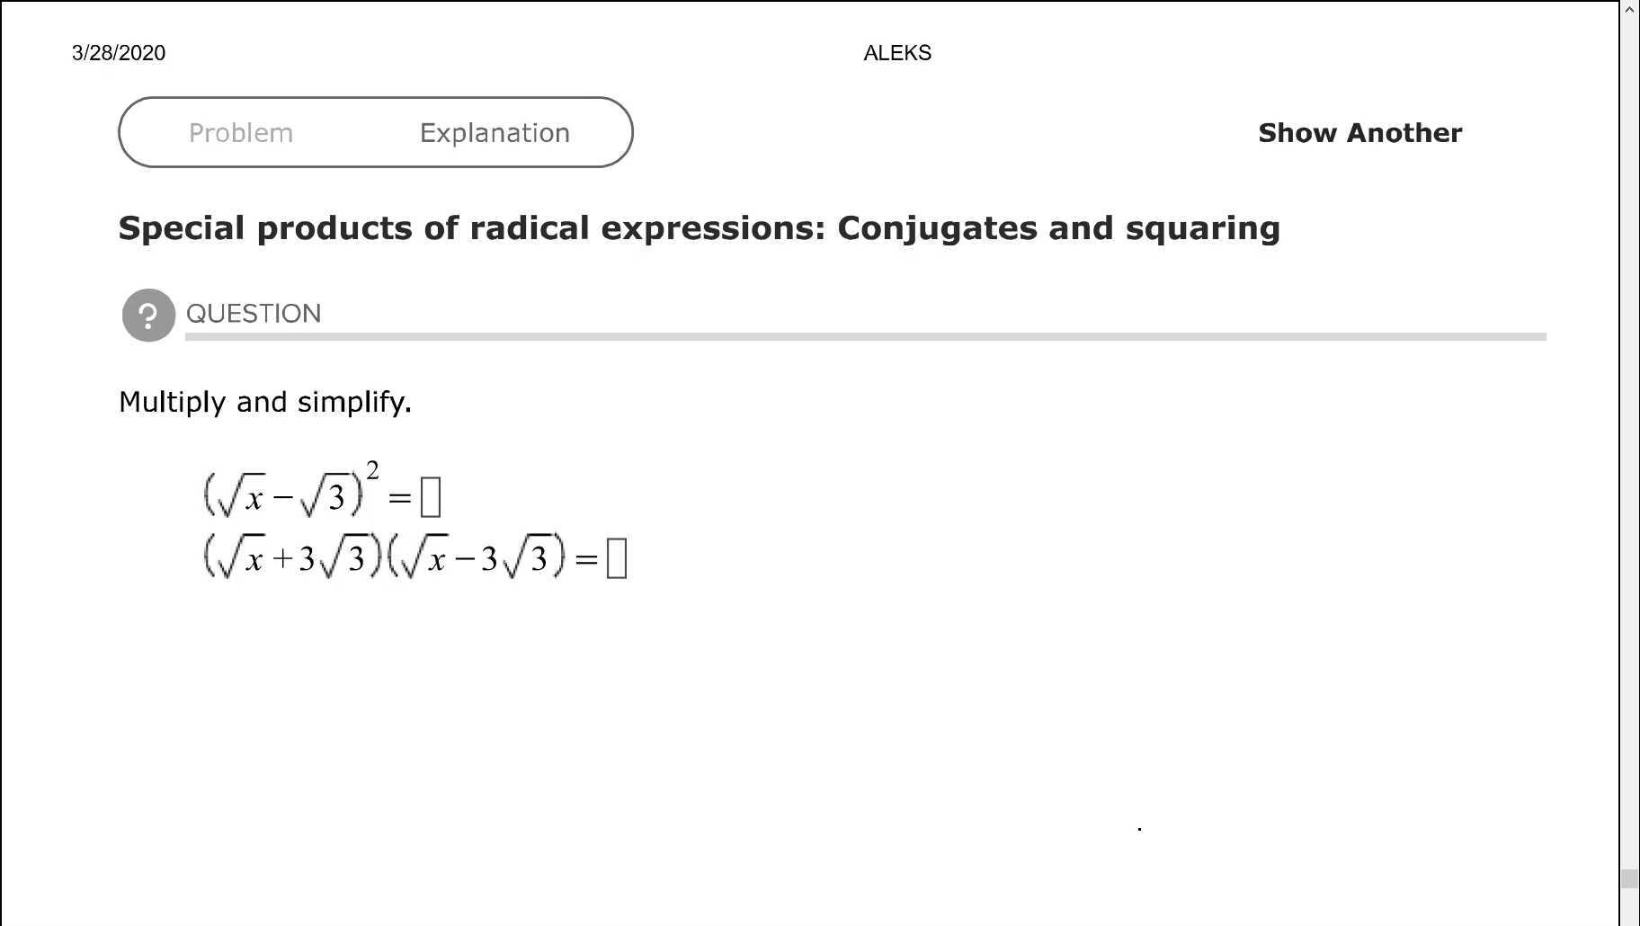The height and width of the screenshot is (926, 1640).
Task: Click the help icon preceding the question text
Action: (x=147, y=315)
